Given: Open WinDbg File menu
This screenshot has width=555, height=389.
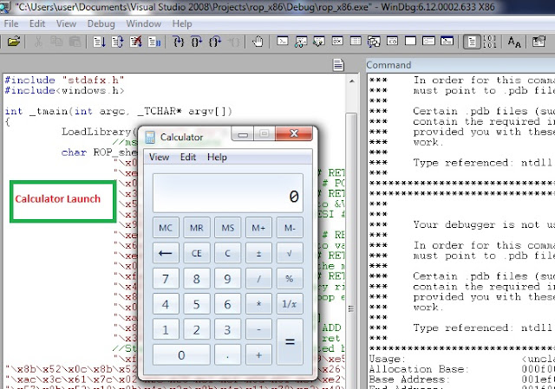Looking at the screenshot, I should click(x=11, y=23).
